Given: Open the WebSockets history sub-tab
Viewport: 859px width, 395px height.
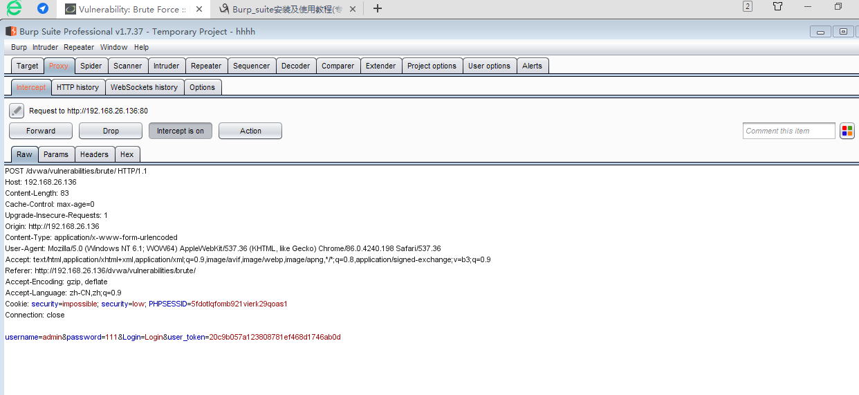Looking at the screenshot, I should click(144, 87).
